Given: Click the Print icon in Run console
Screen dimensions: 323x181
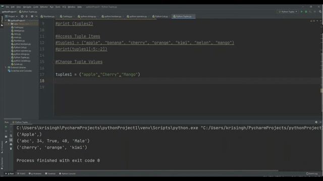Looking at the screenshot, I should pyautogui.click(x=11, y=144).
